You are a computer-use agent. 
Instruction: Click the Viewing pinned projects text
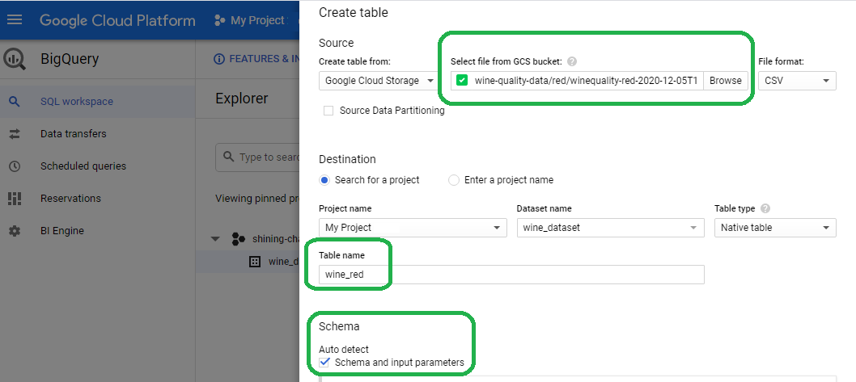coord(257,199)
